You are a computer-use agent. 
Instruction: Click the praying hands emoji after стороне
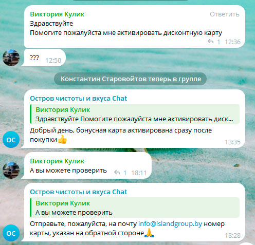(x=149, y=233)
